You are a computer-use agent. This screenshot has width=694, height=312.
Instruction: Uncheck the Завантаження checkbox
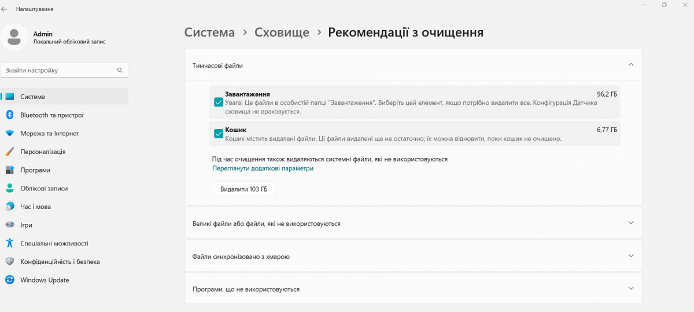tap(219, 102)
